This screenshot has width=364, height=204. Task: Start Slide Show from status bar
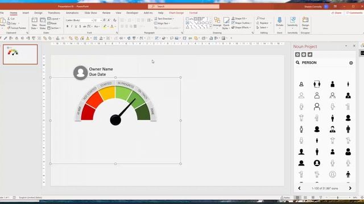tap(321, 198)
